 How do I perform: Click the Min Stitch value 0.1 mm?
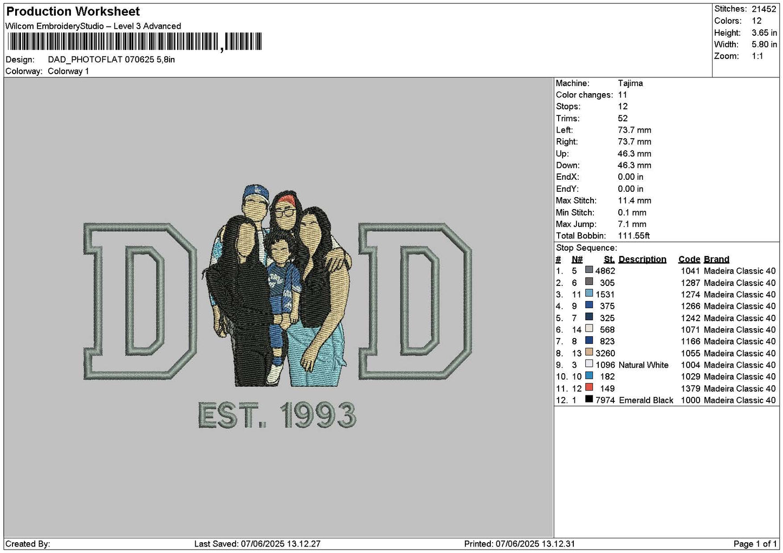point(632,212)
